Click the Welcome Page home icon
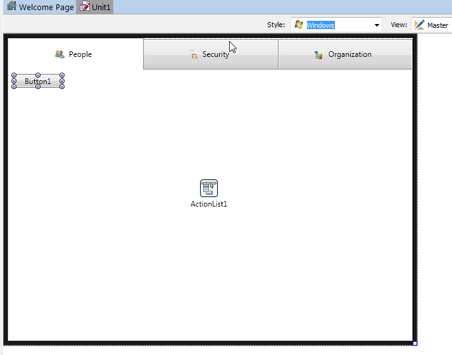 [11, 7]
